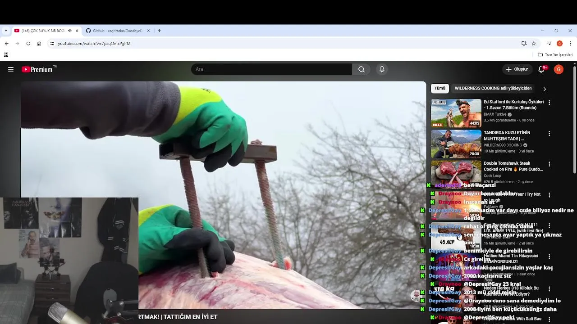Reload the current page
This screenshot has width=577, height=324.
click(x=28, y=44)
